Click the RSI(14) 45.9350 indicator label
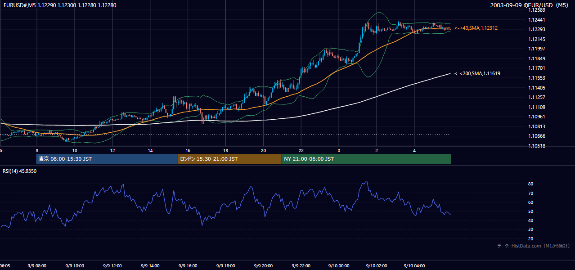Image resolution: width=575 pixels, height=270 pixels. click(x=20, y=171)
